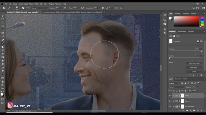Screen dimensions: 206x115
Task: Open the Brush Settings panel toggle icon
Action: [23, 8]
